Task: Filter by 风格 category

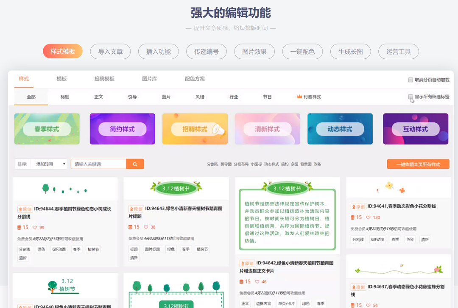Action: [x=200, y=97]
